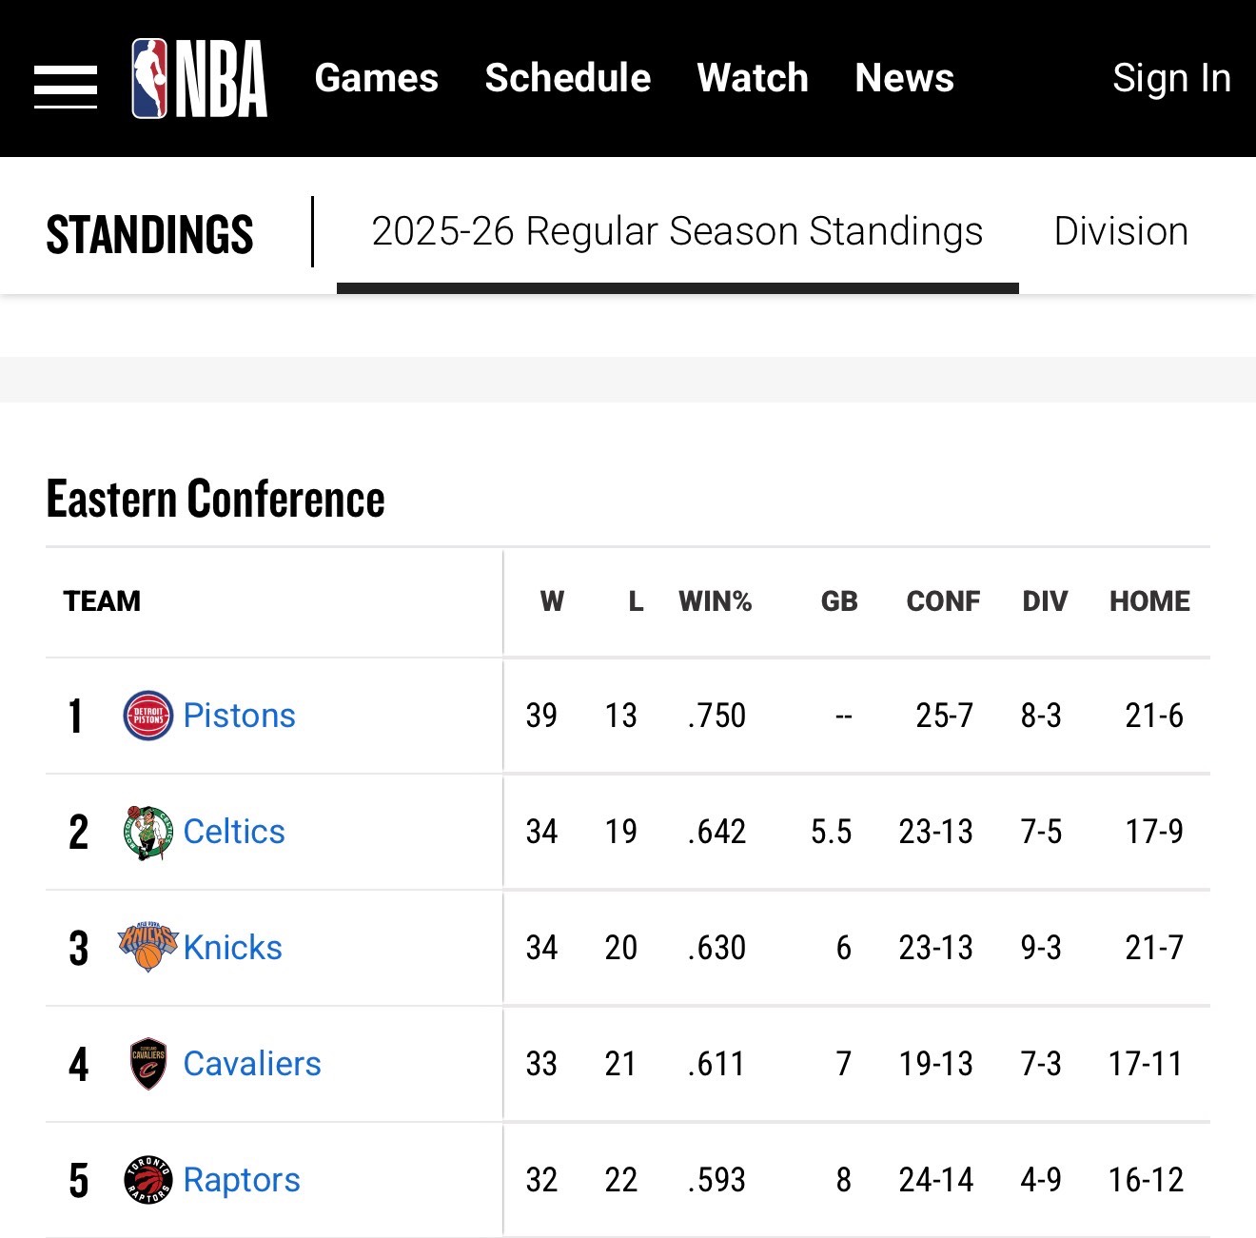Image resolution: width=1256 pixels, height=1238 pixels.
Task: Click the Knicks team logo
Action: (148, 947)
